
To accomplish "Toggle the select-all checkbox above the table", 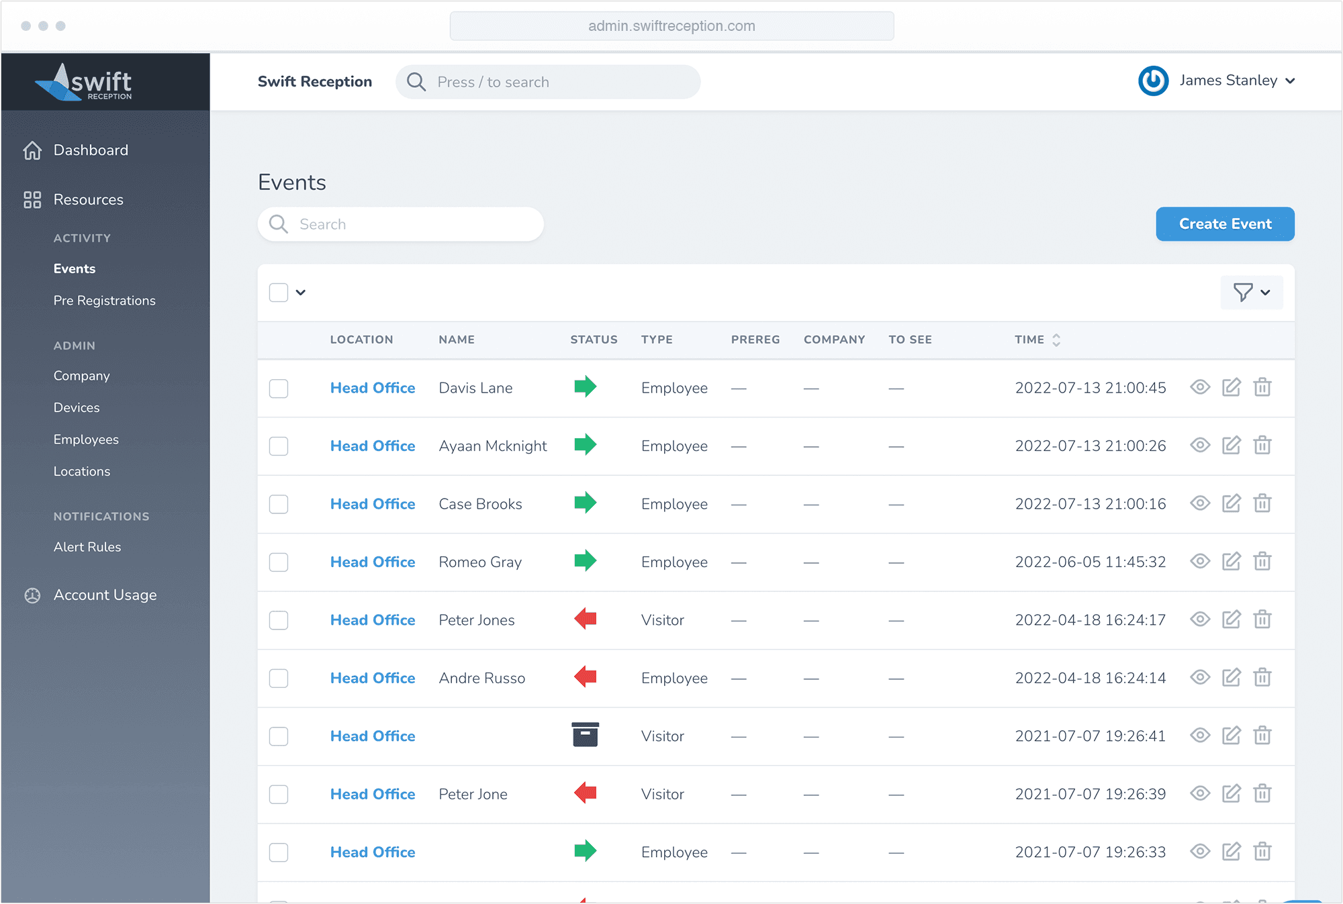I will pyautogui.click(x=279, y=293).
